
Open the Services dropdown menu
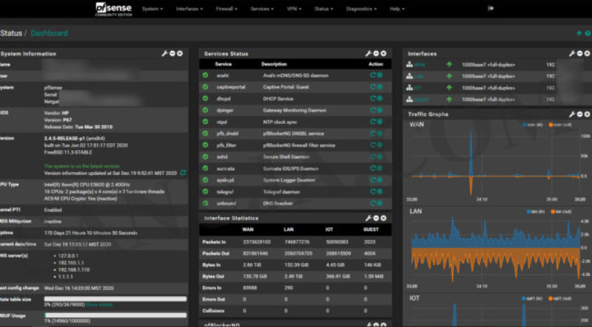click(x=262, y=9)
